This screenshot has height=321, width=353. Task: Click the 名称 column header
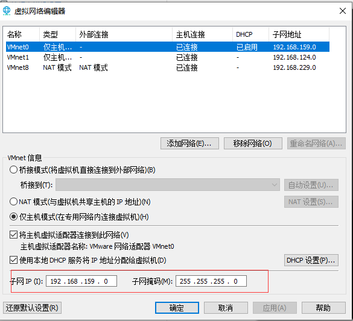coord(22,34)
